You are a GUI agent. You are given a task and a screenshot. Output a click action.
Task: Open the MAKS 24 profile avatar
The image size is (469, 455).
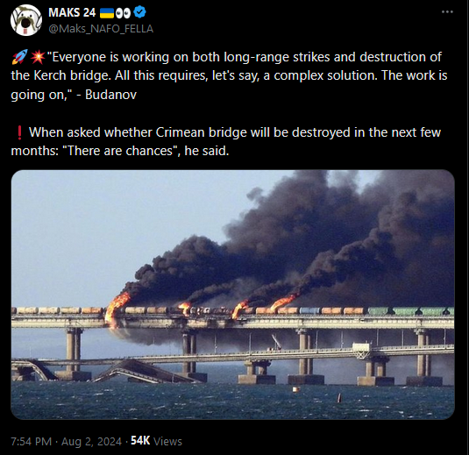click(26, 20)
